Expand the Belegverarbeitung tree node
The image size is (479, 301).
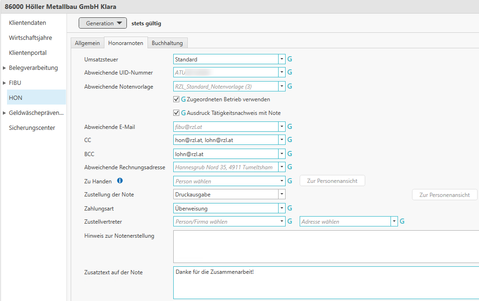tap(4, 68)
